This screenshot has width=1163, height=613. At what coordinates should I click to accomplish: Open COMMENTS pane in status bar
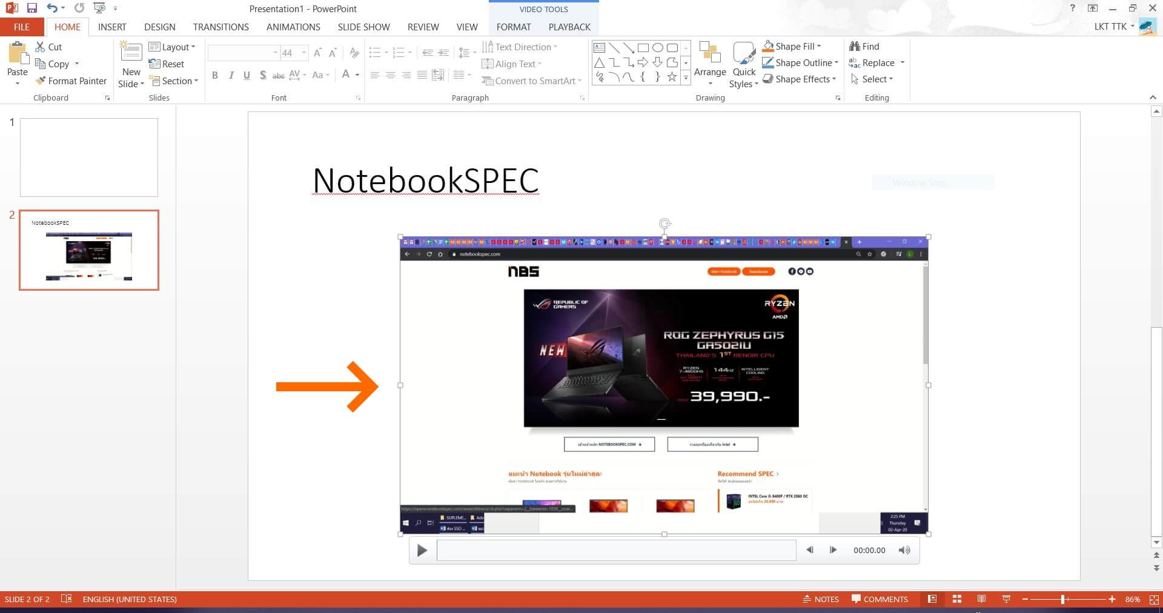click(x=880, y=599)
